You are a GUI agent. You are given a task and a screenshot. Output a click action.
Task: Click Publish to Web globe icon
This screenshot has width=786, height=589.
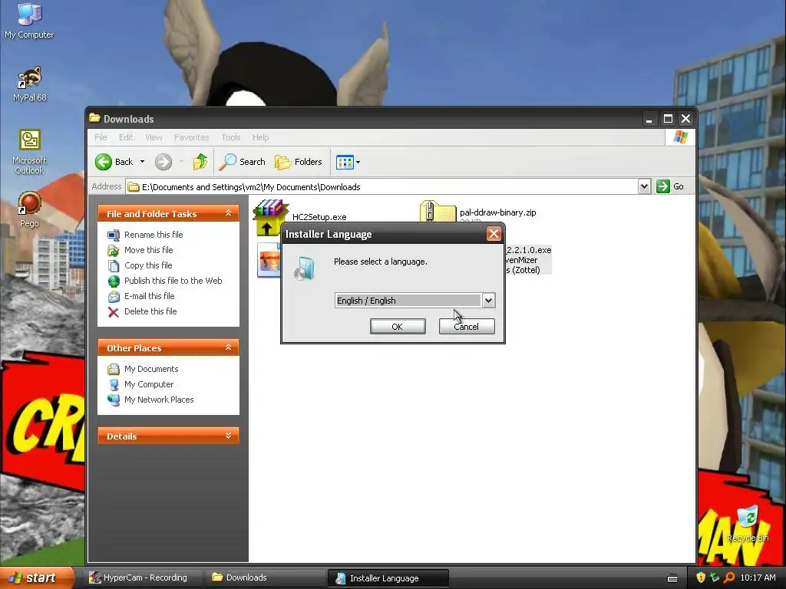114,281
